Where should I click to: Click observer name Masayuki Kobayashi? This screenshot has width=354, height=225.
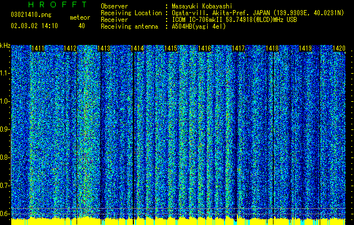click(x=202, y=6)
